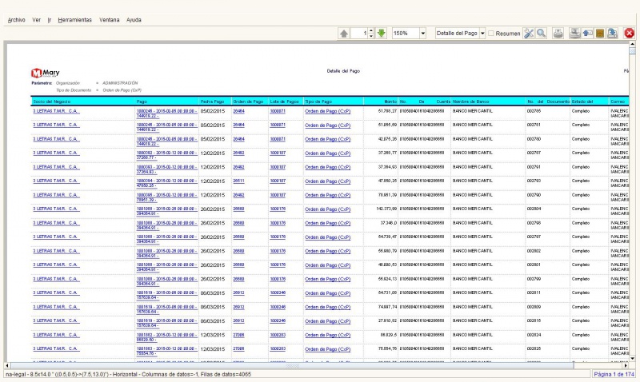Open the magnifier search tool
Image resolution: width=640 pixels, height=382 pixels.
point(542,34)
